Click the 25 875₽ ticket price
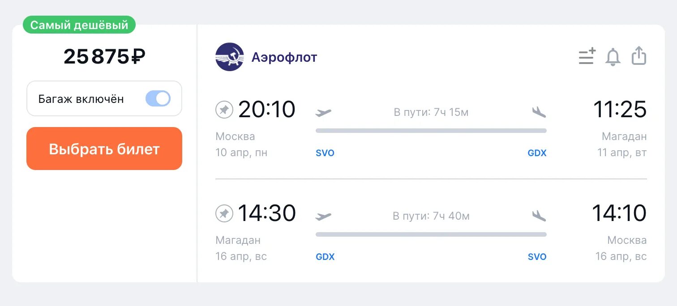The height and width of the screenshot is (306, 677). pos(104,57)
